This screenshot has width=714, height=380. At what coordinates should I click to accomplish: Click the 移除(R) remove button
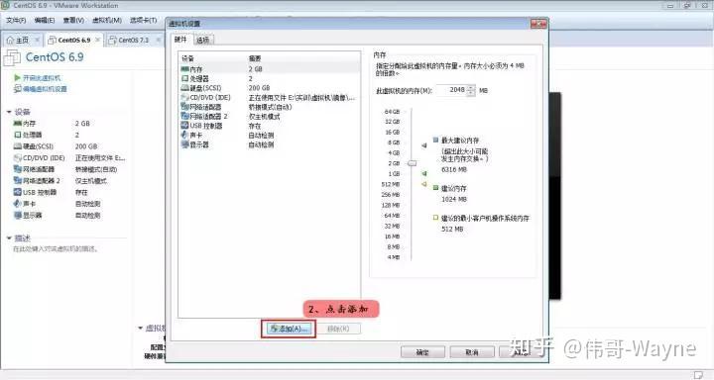338,329
